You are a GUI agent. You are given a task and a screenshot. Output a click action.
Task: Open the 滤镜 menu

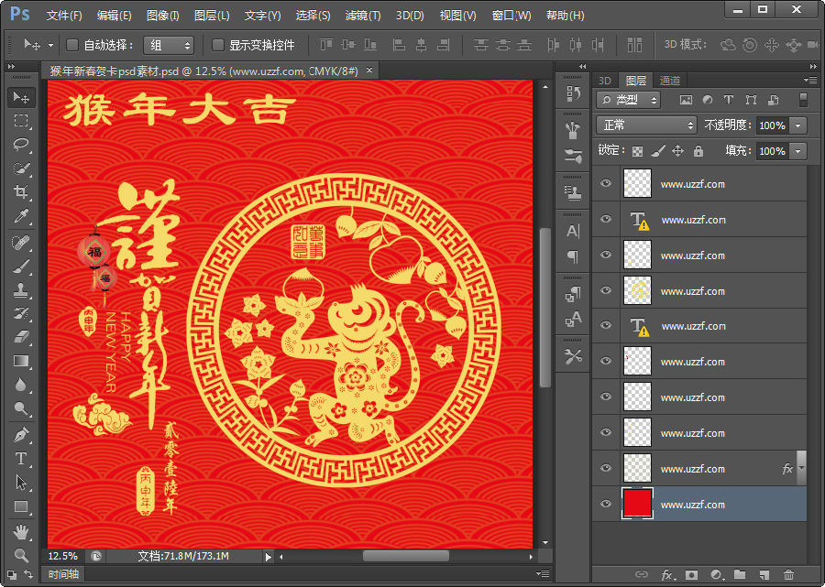(x=361, y=15)
